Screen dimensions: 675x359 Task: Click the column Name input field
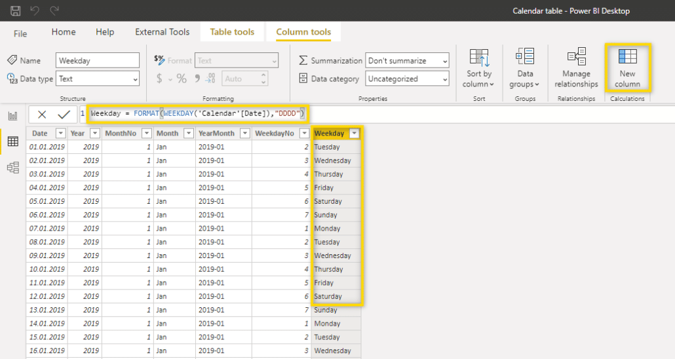(x=98, y=61)
